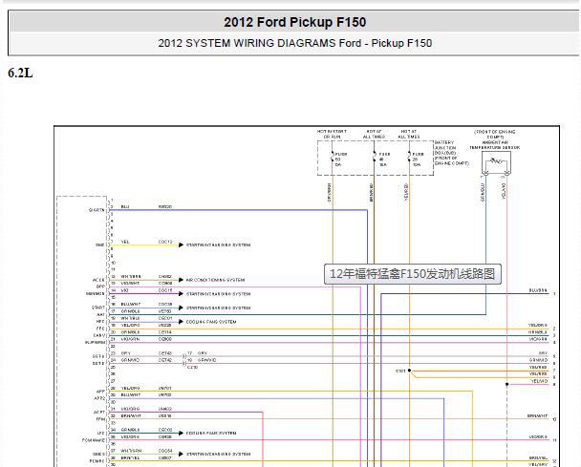Click "STARTING/CHARGING SYSTEM" on the YEL pin 7 wire
The width and height of the screenshot is (581, 467).
coord(218,245)
